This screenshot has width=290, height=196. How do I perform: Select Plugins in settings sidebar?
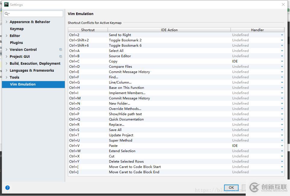(x=16, y=43)
